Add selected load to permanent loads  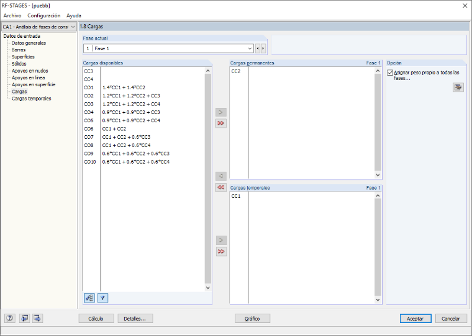(x=220, y=112)
